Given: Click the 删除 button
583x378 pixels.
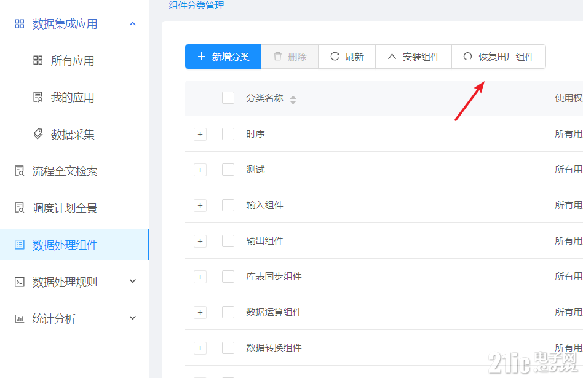Looking at the screenshot, I should [x=290, y=57].
